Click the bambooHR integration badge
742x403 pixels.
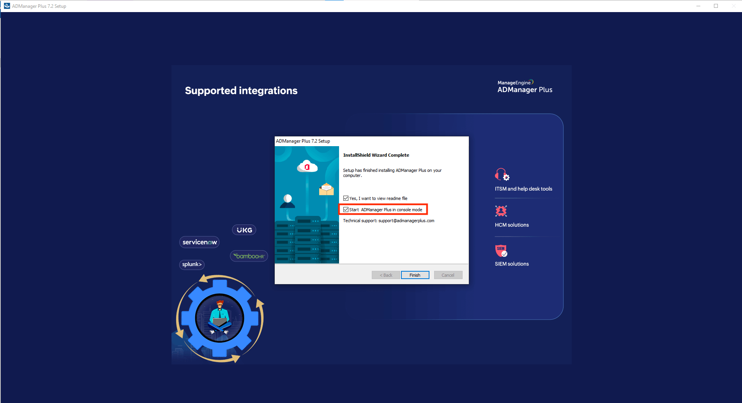click(249, 256)
